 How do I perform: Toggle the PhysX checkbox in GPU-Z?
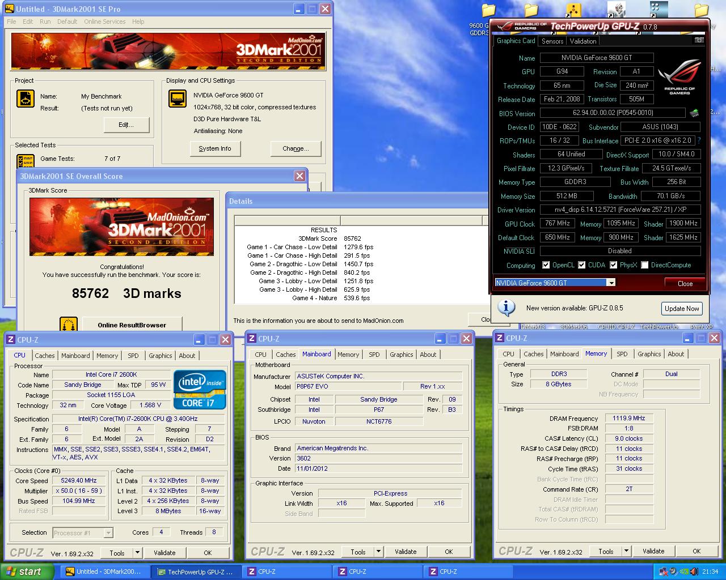613,265
